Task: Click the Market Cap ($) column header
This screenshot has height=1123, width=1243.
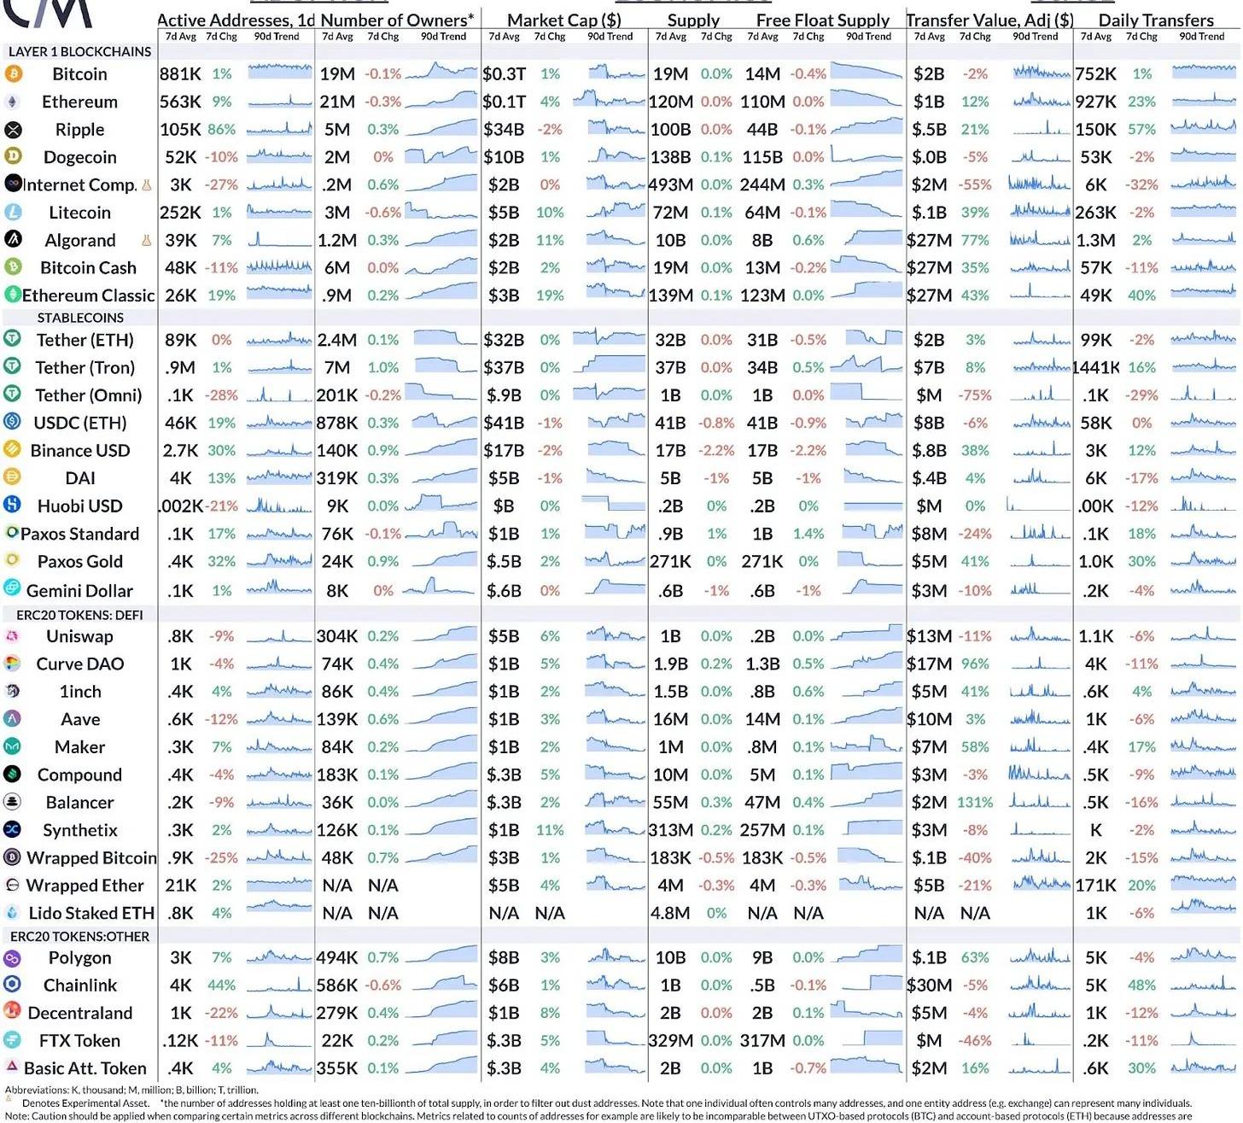Action: [x=563, y=20]
